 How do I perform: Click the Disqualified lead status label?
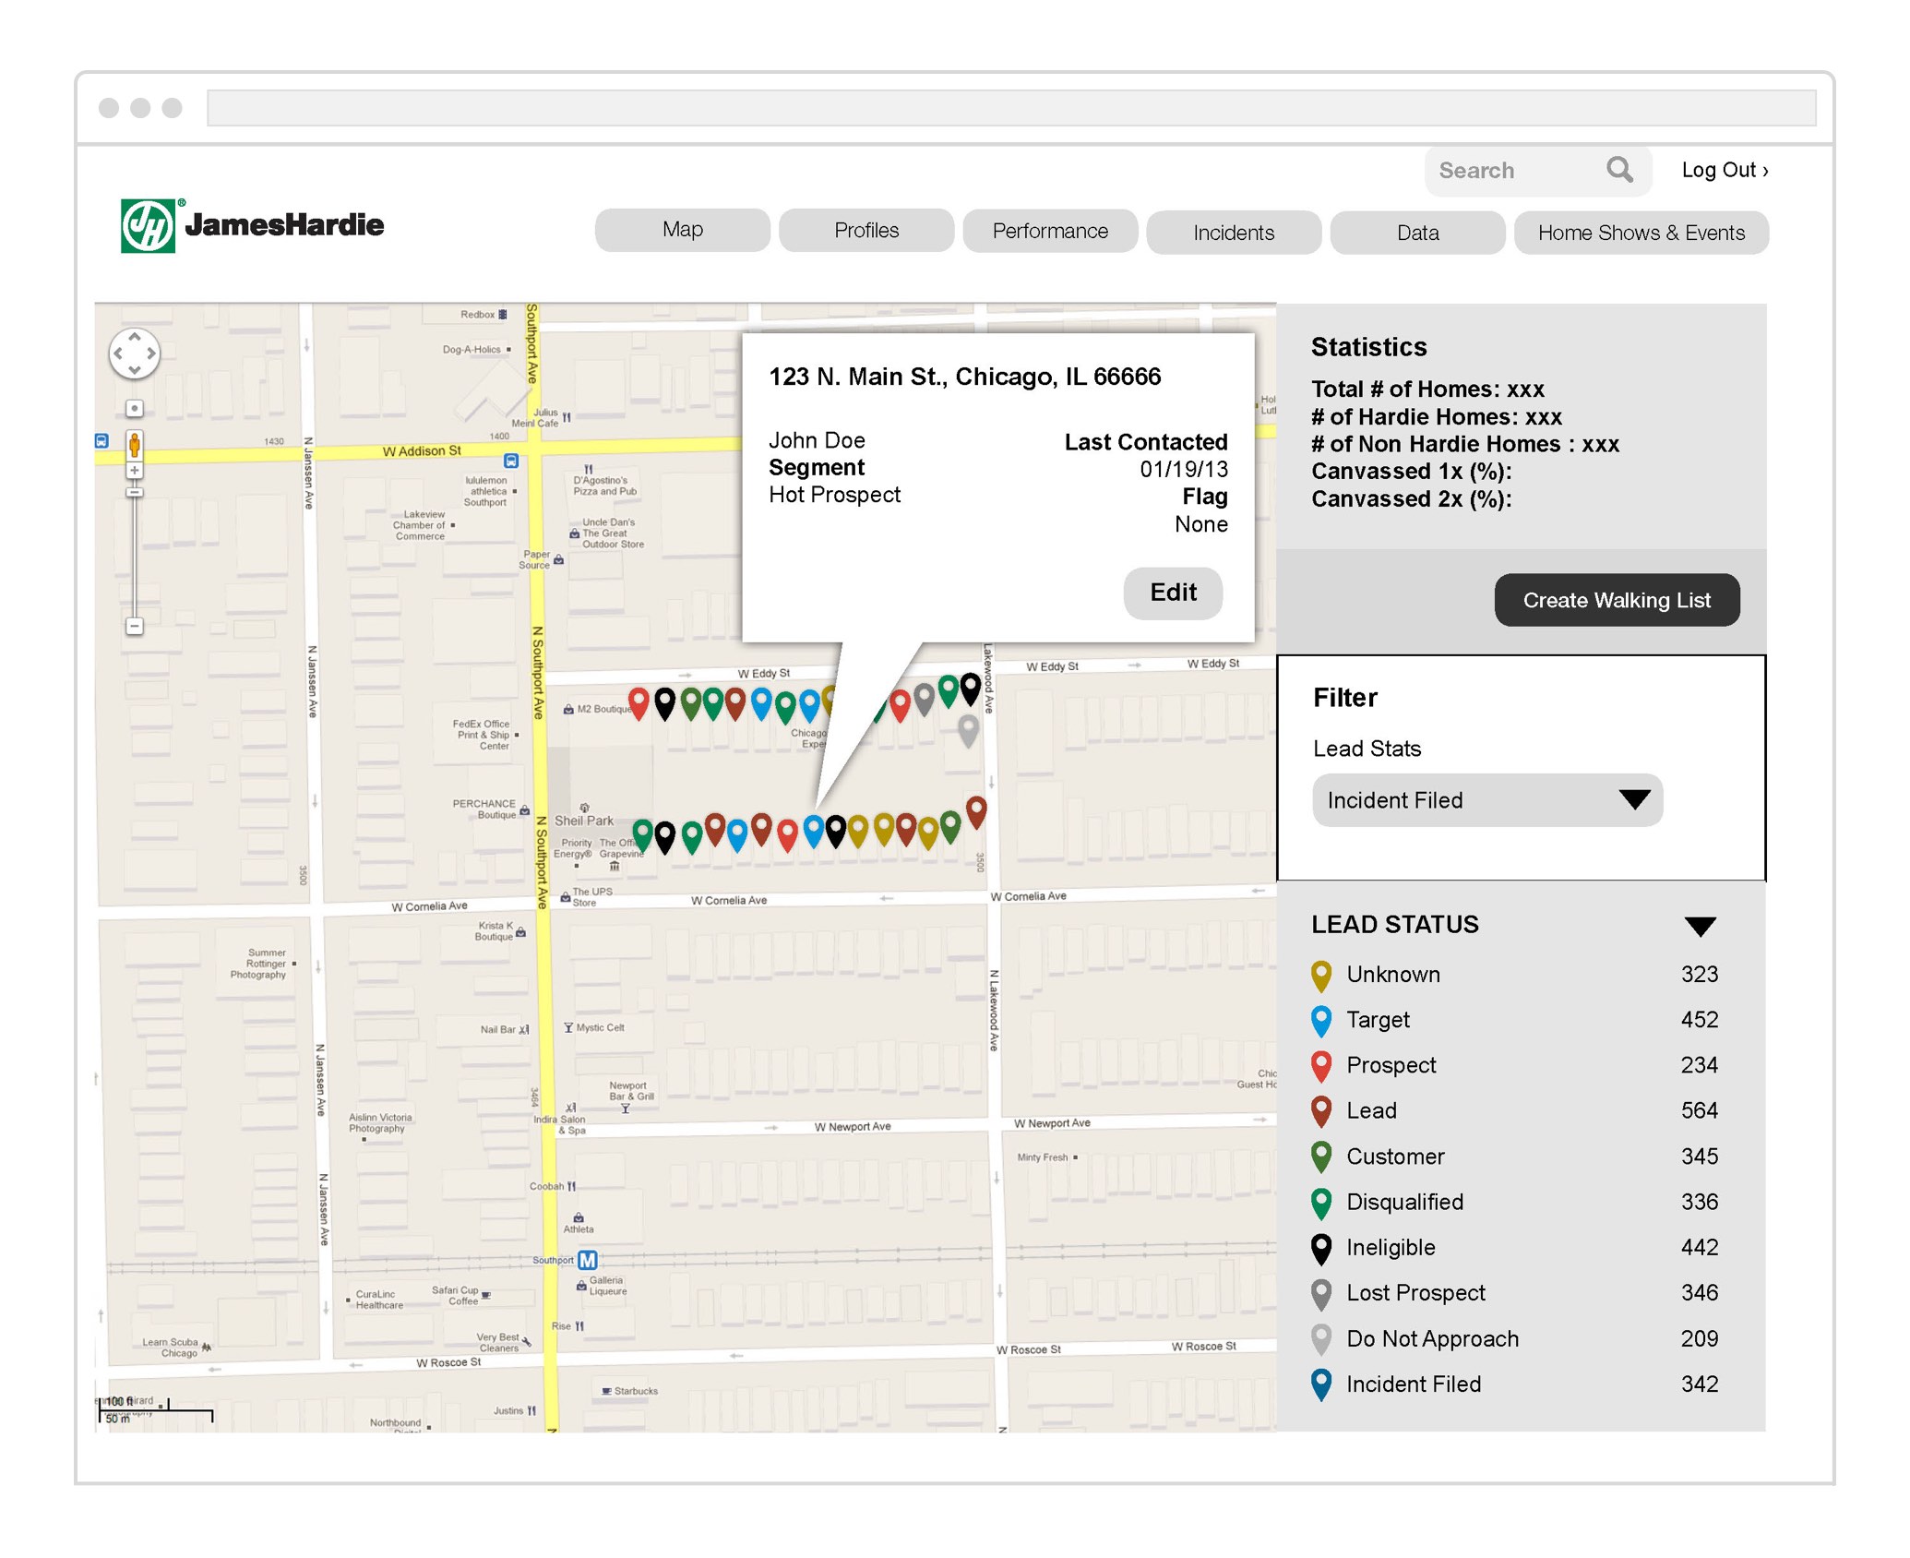(1404, 1202)
